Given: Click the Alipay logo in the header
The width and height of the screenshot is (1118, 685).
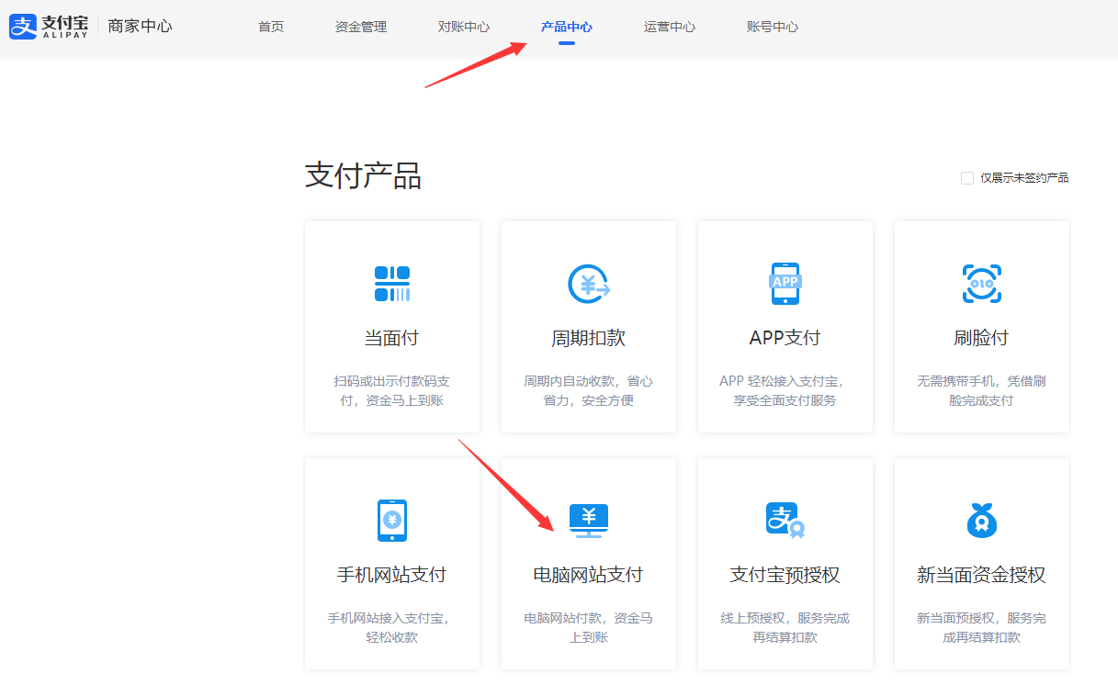Looking at the screenshot, I should [49, 26].
